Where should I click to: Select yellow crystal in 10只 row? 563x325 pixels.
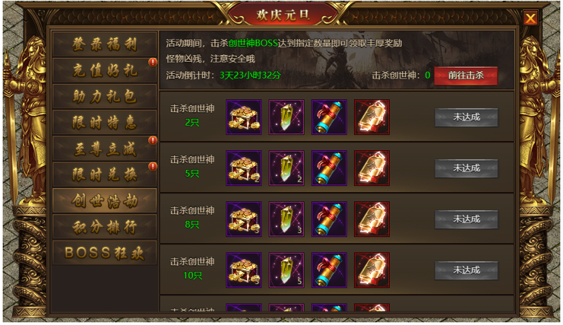coord(286,270)
